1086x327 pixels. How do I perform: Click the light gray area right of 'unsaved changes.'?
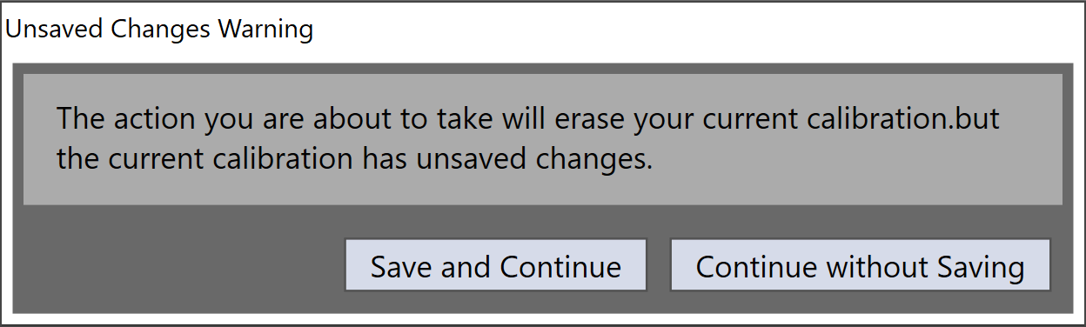pyautogui.click(x=857, y=161)
